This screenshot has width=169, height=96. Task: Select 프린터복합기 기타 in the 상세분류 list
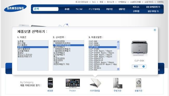(68, 64)
